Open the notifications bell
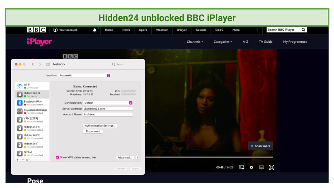 coord(94,30)
